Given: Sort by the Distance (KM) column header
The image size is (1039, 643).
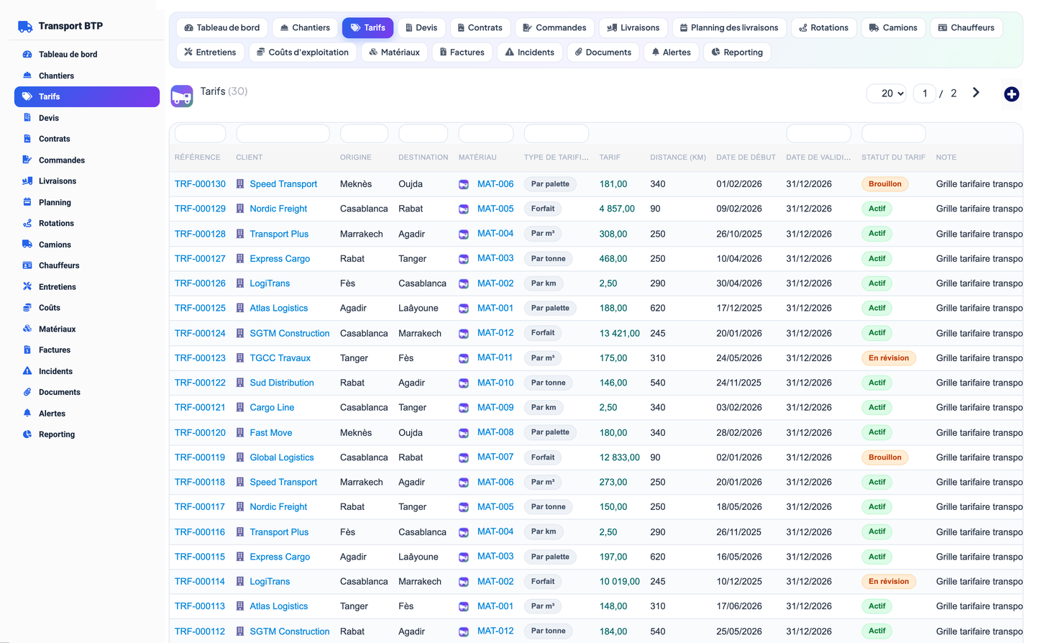Looking at the screenshot, I should [678, 158].
